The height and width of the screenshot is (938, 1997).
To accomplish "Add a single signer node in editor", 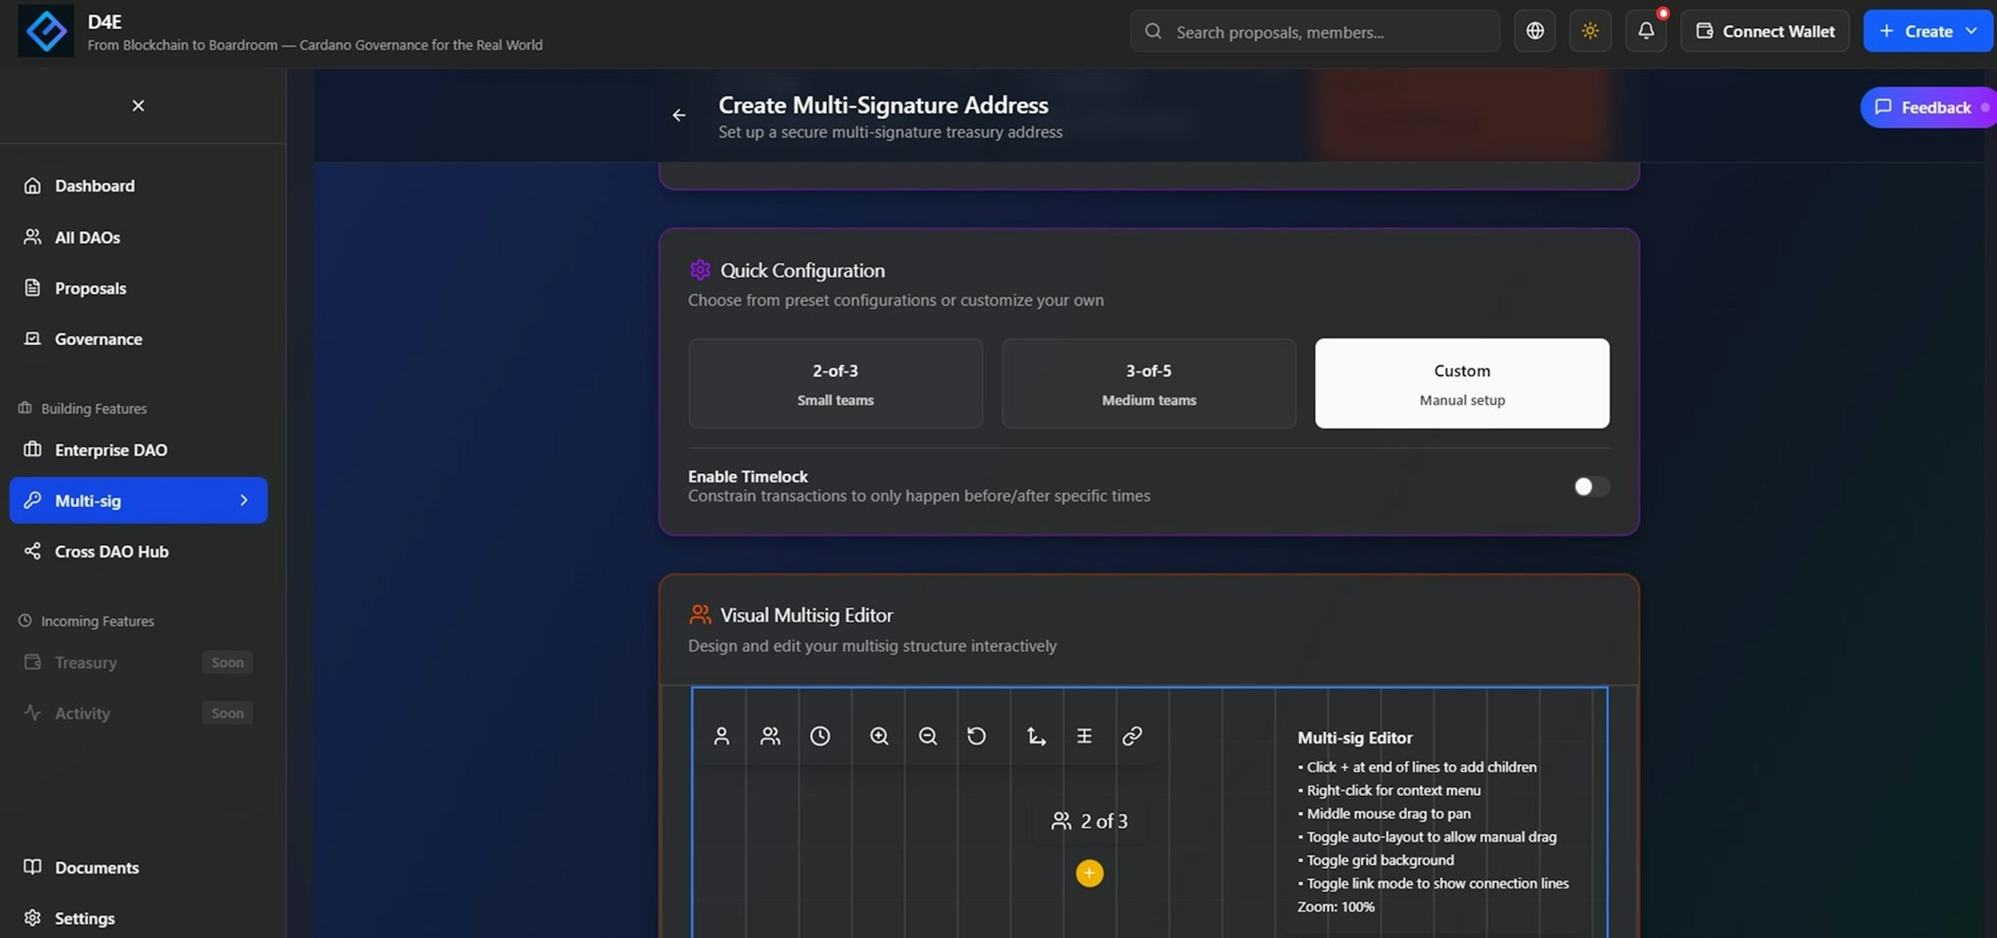I will [x=721, y=736].
